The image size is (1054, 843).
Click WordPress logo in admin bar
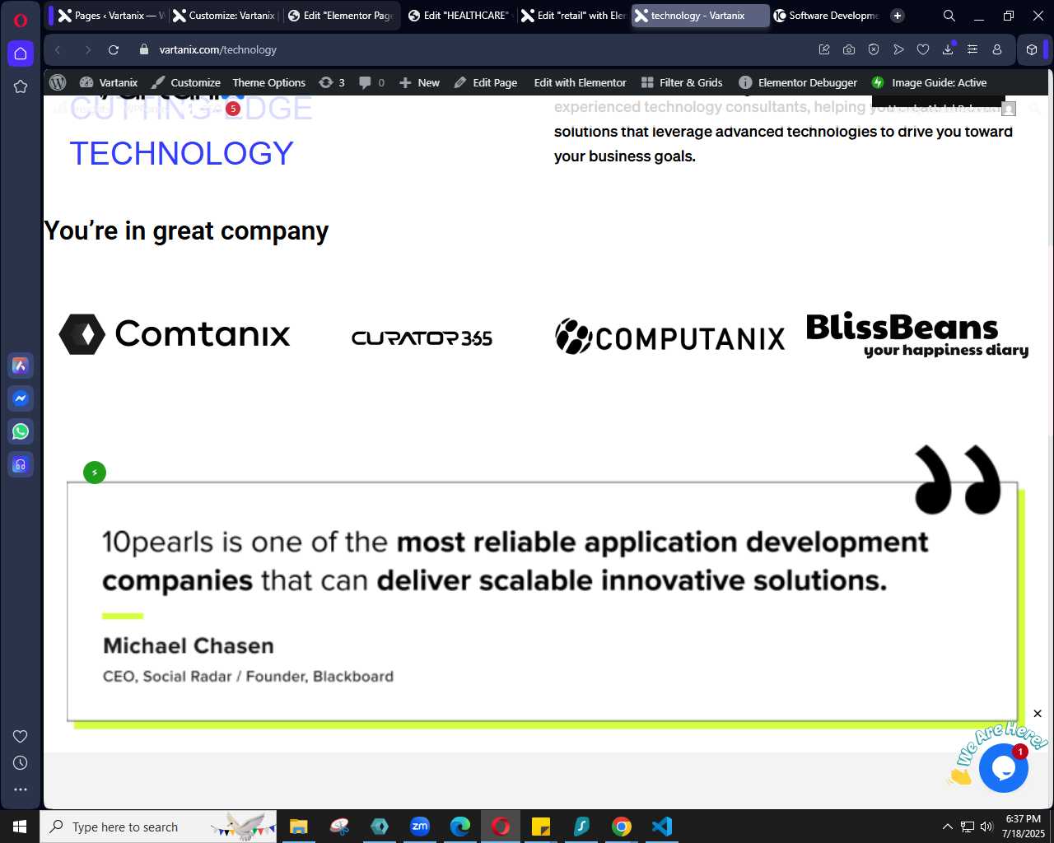[58, 82]
